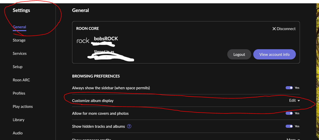Image resolution: width=319 pixels, height=140 pixels.
Task: Go to Services settings
Action: [x=20, y=54]
